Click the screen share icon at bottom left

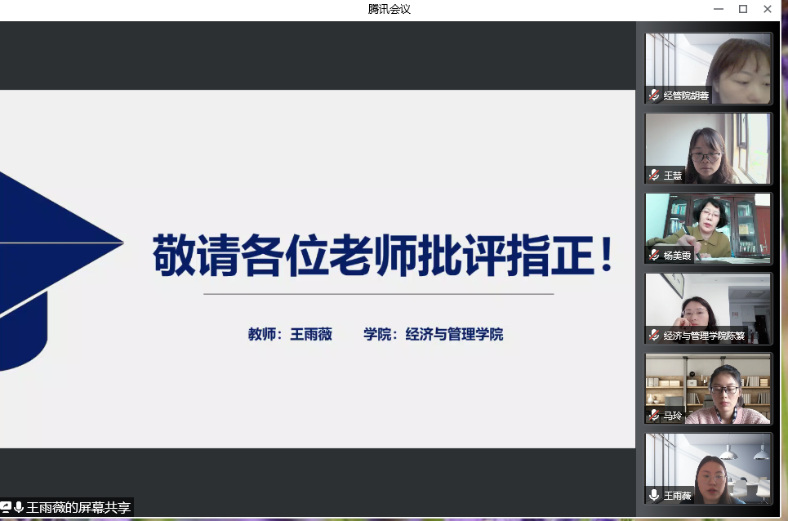point(6,507)
